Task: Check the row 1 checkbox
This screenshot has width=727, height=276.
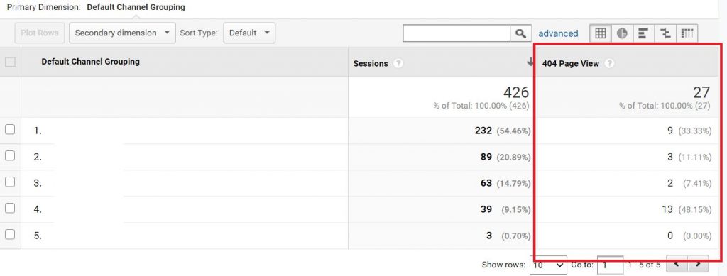Action: click(x=10, y=130)
